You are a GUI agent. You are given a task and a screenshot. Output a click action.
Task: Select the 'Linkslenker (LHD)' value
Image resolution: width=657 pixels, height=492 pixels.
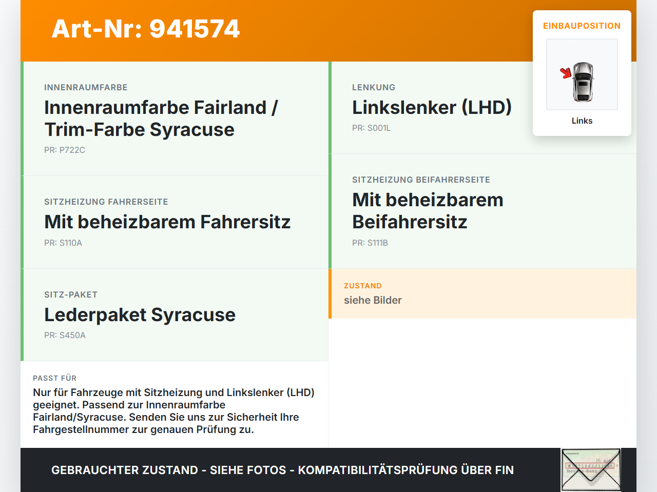(432, 108)
